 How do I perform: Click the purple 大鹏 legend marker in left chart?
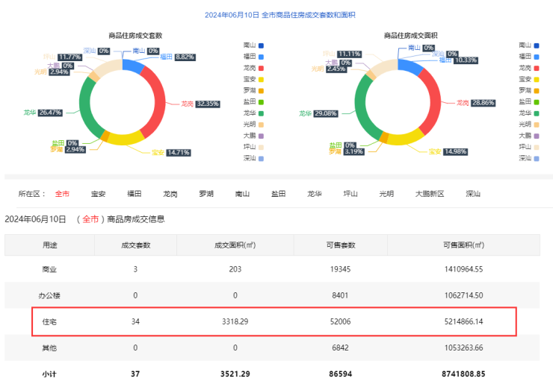(x=261, y=135)
